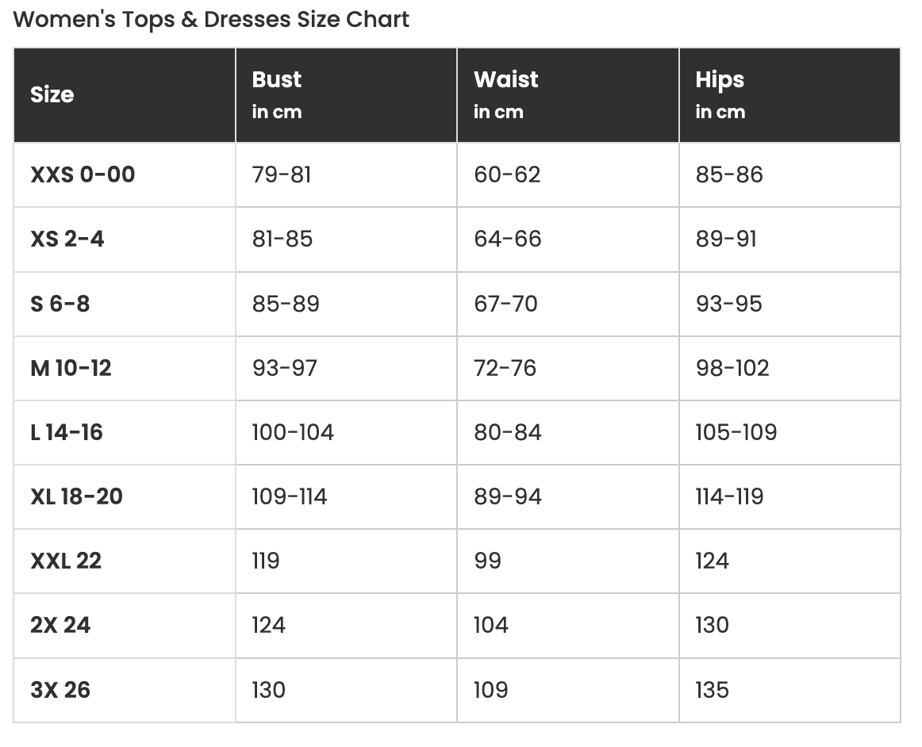The image size is (922, 747).
Task: Select the M 10-12 size label
Action: [x=71, y=368]
